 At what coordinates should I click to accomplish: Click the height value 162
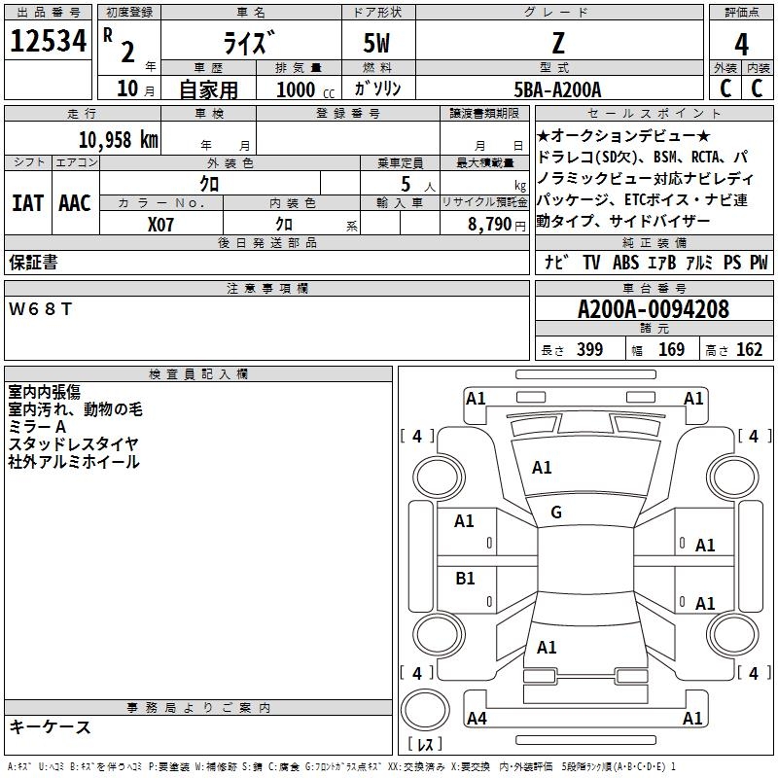(749, 349)
